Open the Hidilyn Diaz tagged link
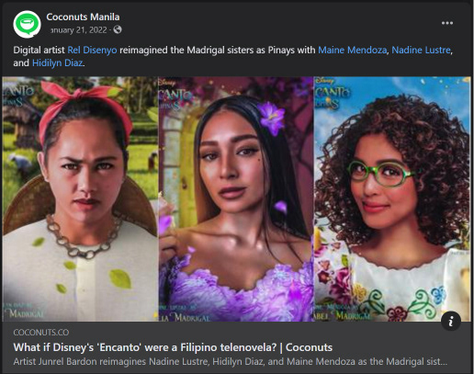The image size is (474, 374). tap(57, 63)
